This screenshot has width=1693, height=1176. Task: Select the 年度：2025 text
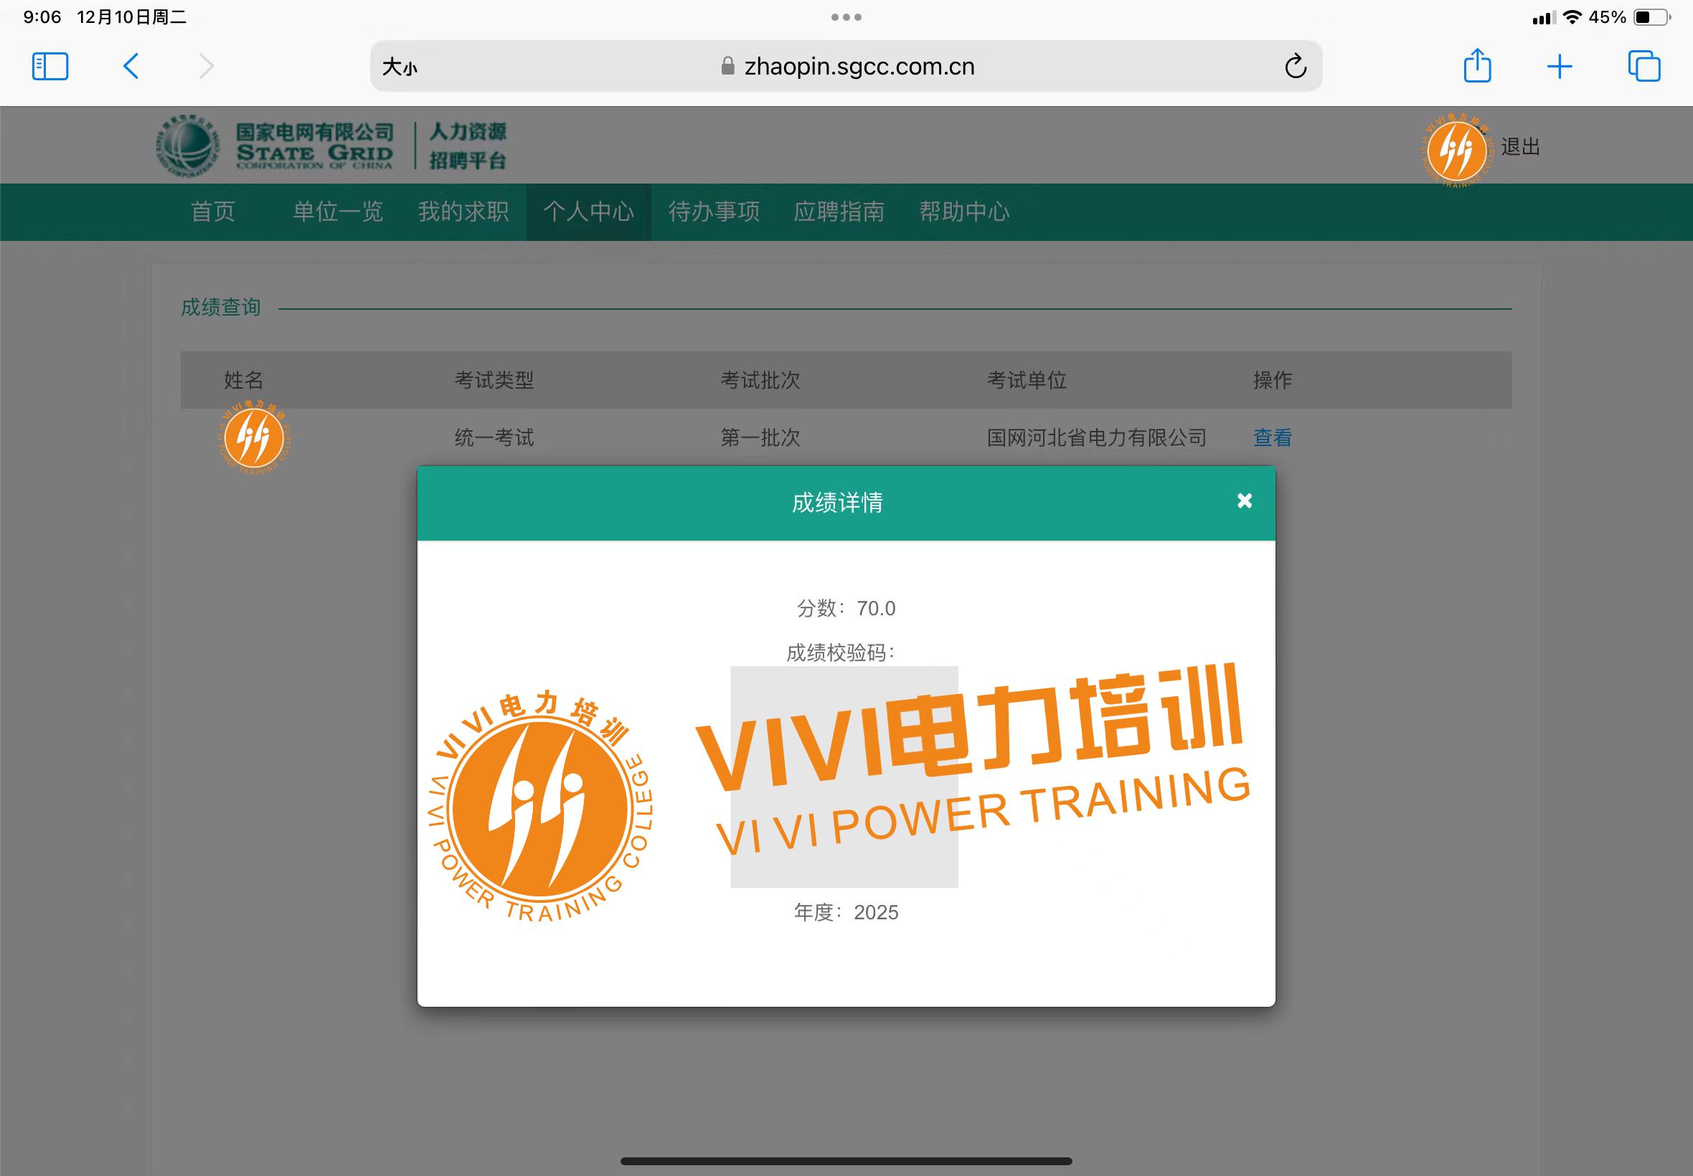tap(846, 912)
